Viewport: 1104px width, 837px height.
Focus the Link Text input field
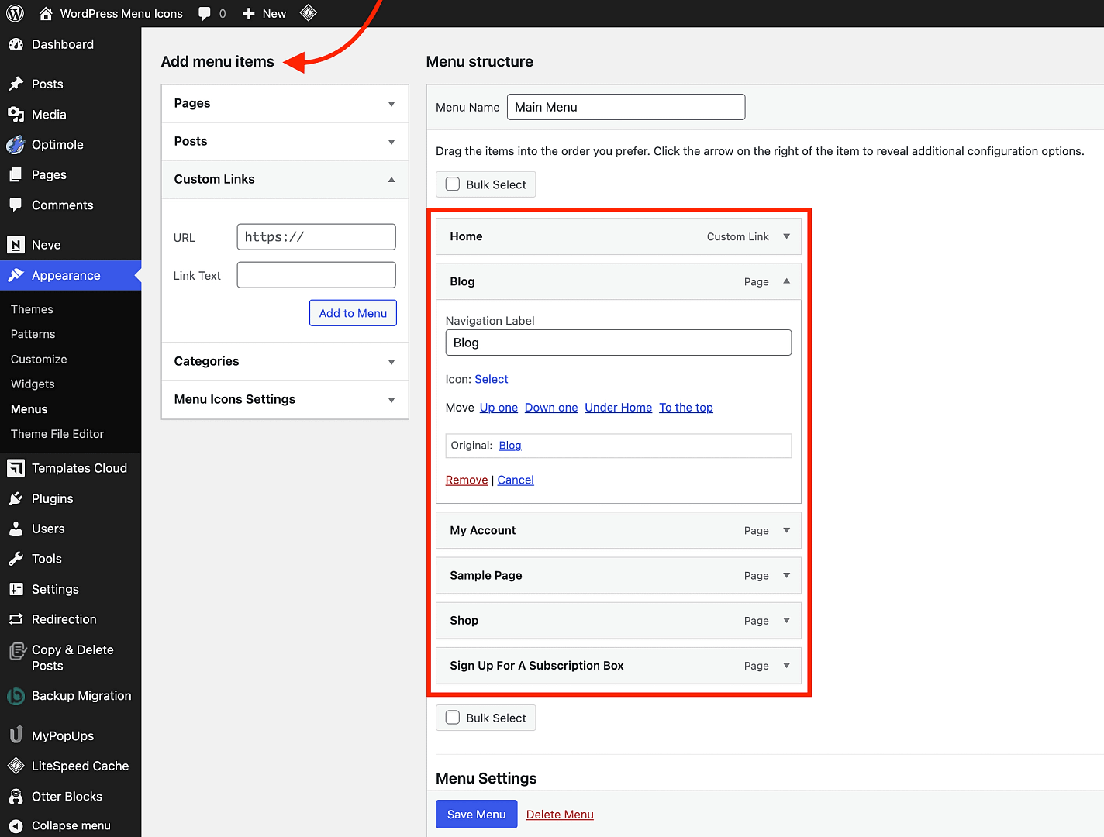316,275
